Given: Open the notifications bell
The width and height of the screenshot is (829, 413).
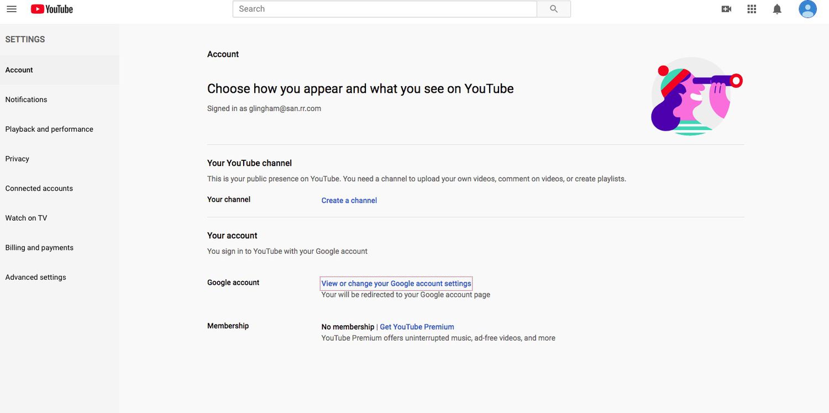Looking at the screenshot, I should coord(777,9).
